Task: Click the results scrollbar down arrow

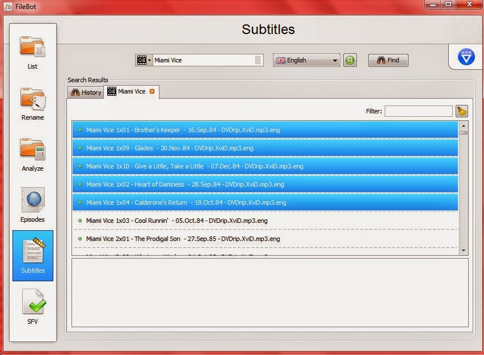Action: [x=464, y=251]
